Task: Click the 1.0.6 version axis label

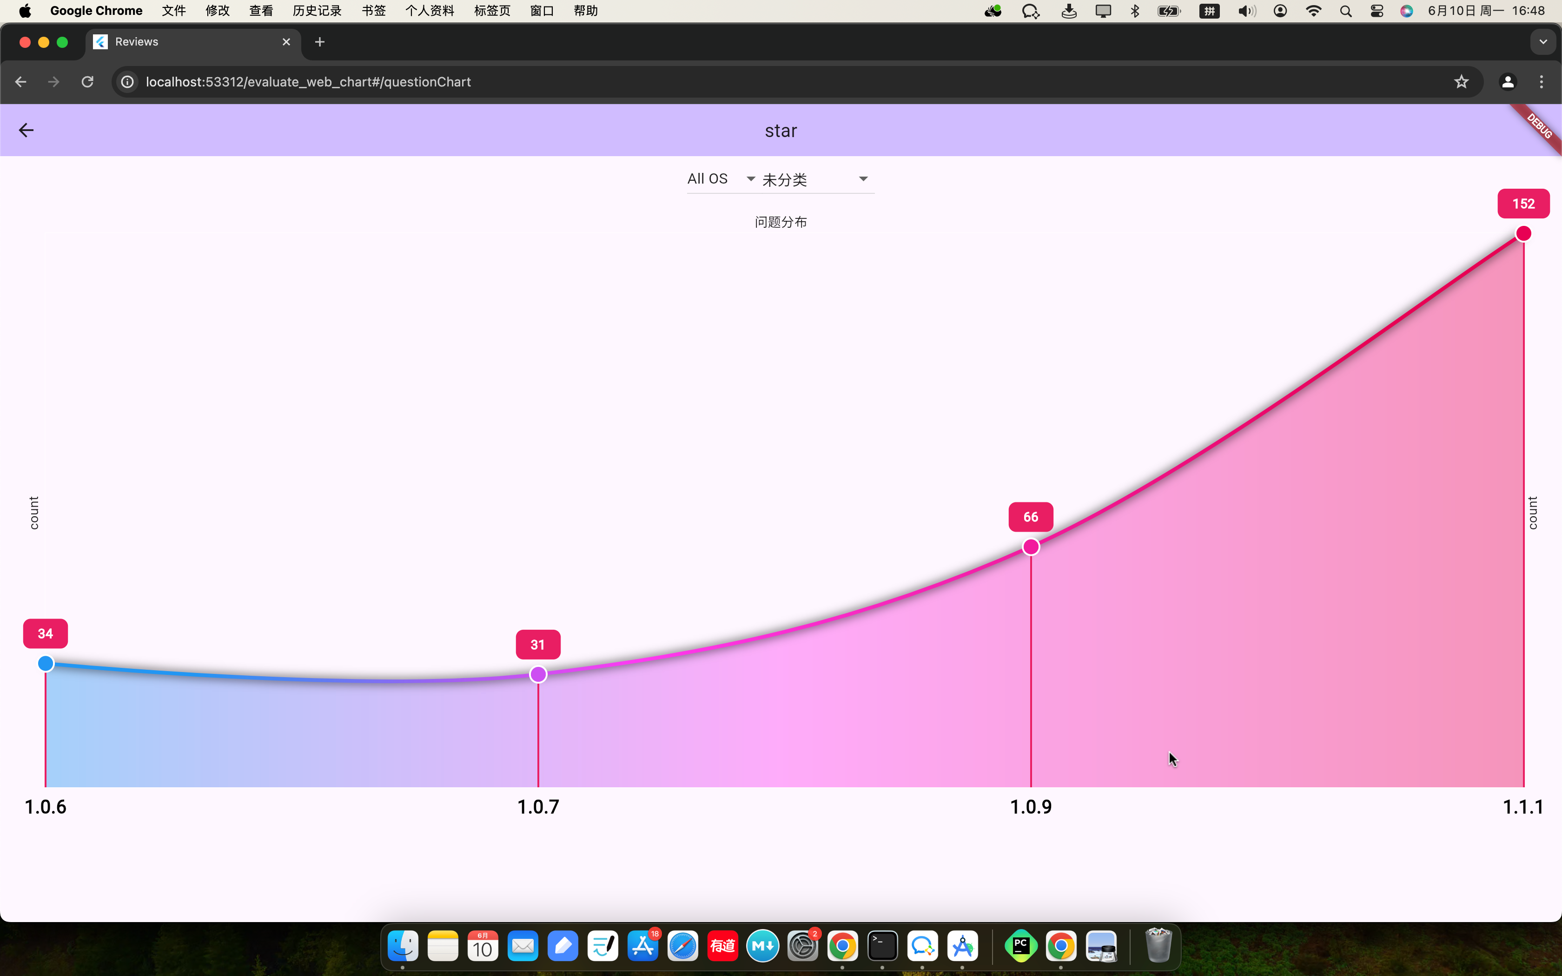Action: pyautogui.click(x=45, y=807)
